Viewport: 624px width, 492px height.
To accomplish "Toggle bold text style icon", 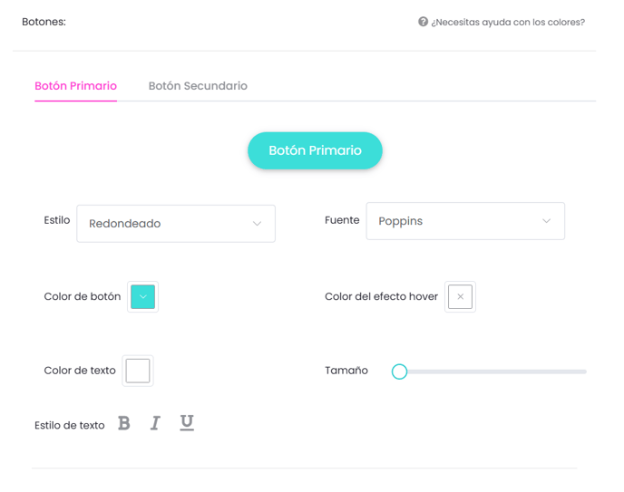I will click(x=124, y=423).
